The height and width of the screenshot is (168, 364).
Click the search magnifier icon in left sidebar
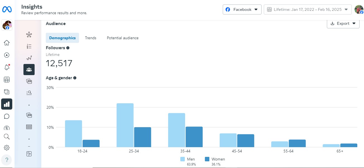pos(7,137)
